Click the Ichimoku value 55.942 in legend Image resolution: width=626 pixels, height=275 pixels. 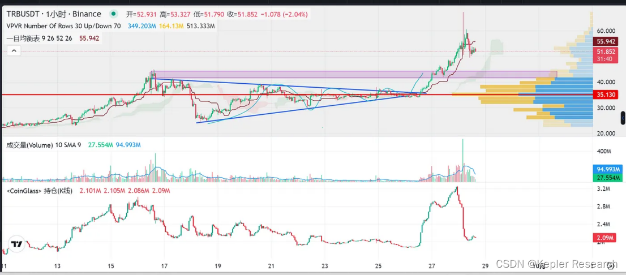coord(89,38)
